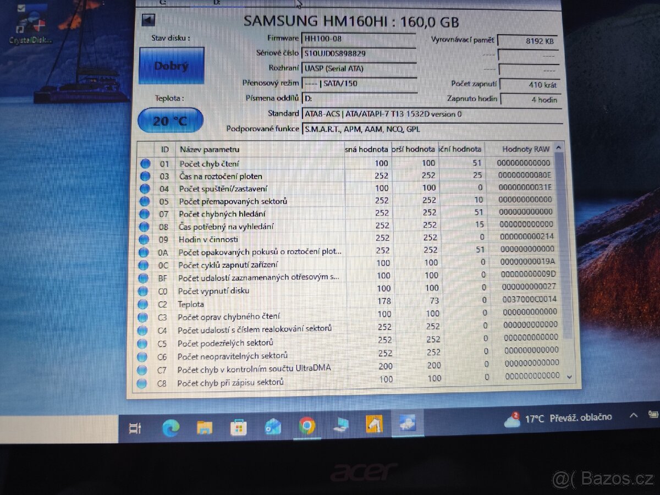660x495 pixels.
Task: Click the 8192 KB buffer size field
Action: tap(529, 40)
